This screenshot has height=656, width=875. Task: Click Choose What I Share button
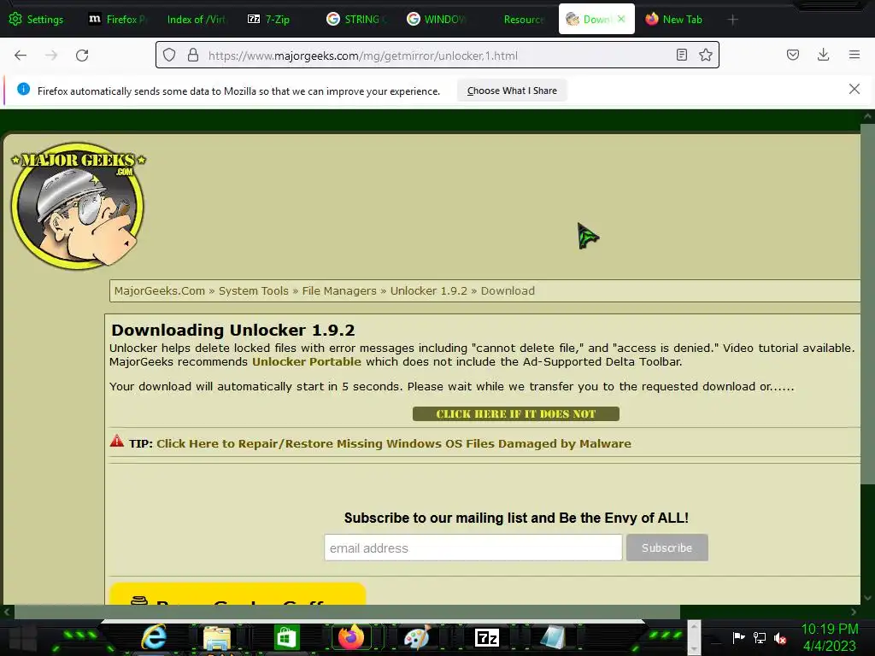pos(512,91)
